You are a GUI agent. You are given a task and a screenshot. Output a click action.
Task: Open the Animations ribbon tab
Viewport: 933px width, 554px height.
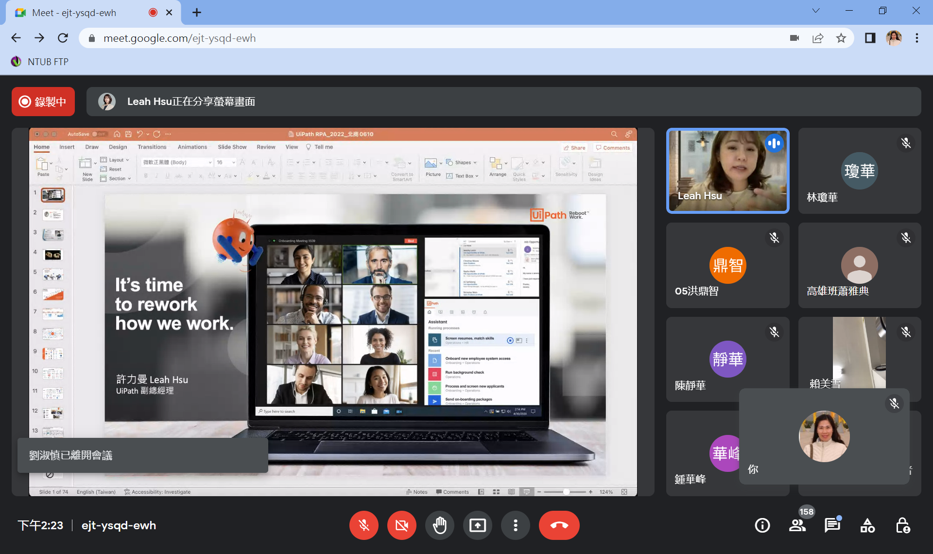pos(192,147)
